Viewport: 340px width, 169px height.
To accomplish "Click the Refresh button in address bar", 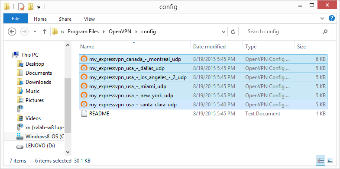I will pyautogui.click(x=233, y=32).
